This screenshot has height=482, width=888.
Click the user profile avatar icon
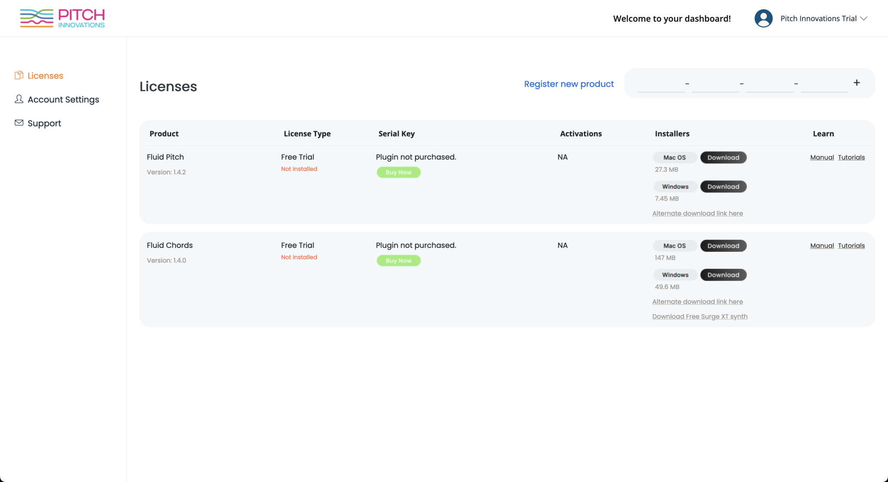tap(763, 18)
